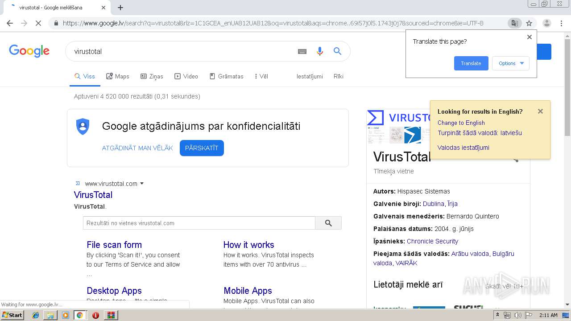Click the privacy shield icon
This screenshot has height=321, width=571.
(x=83, y=127)
